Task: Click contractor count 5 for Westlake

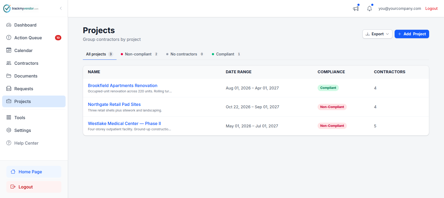Action: point(375,126)
